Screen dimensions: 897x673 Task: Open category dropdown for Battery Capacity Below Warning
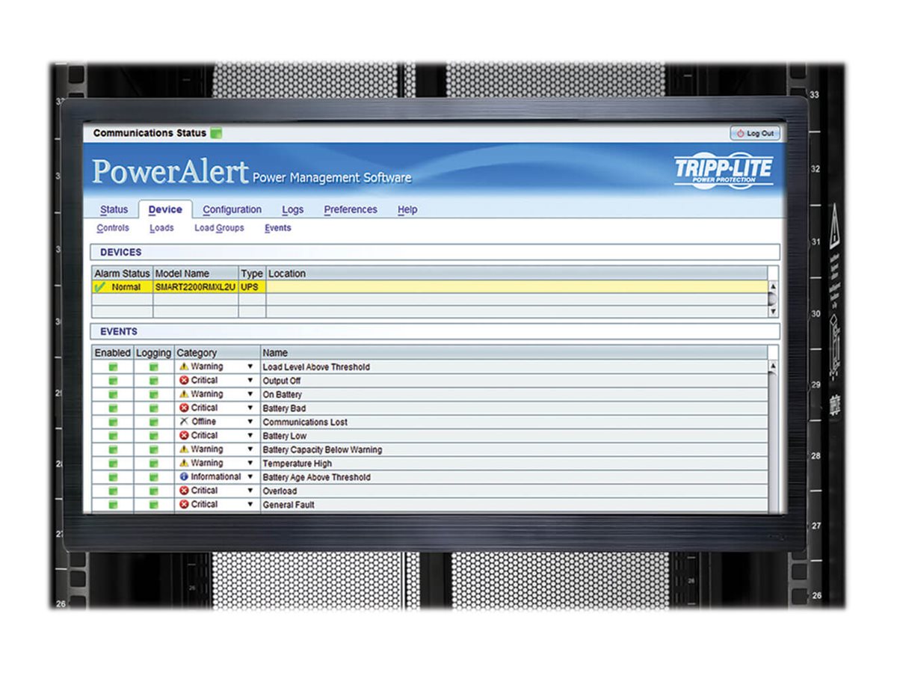pos(250,449)
